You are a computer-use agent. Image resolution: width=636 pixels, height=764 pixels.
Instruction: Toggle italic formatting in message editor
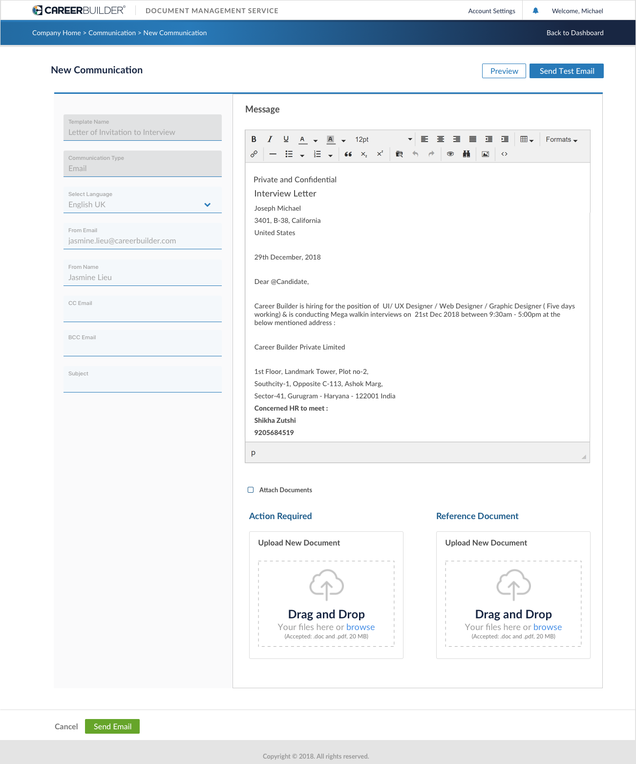(270, 139)
